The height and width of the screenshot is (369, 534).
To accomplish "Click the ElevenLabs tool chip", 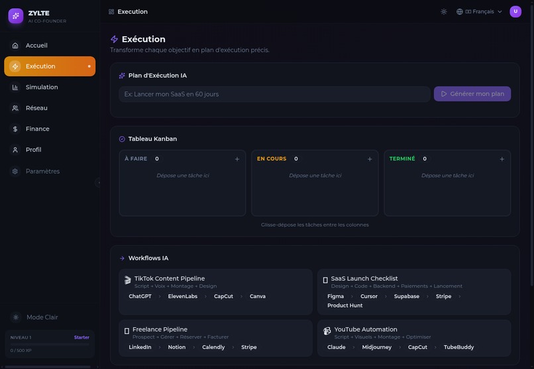I will [183, 296].
